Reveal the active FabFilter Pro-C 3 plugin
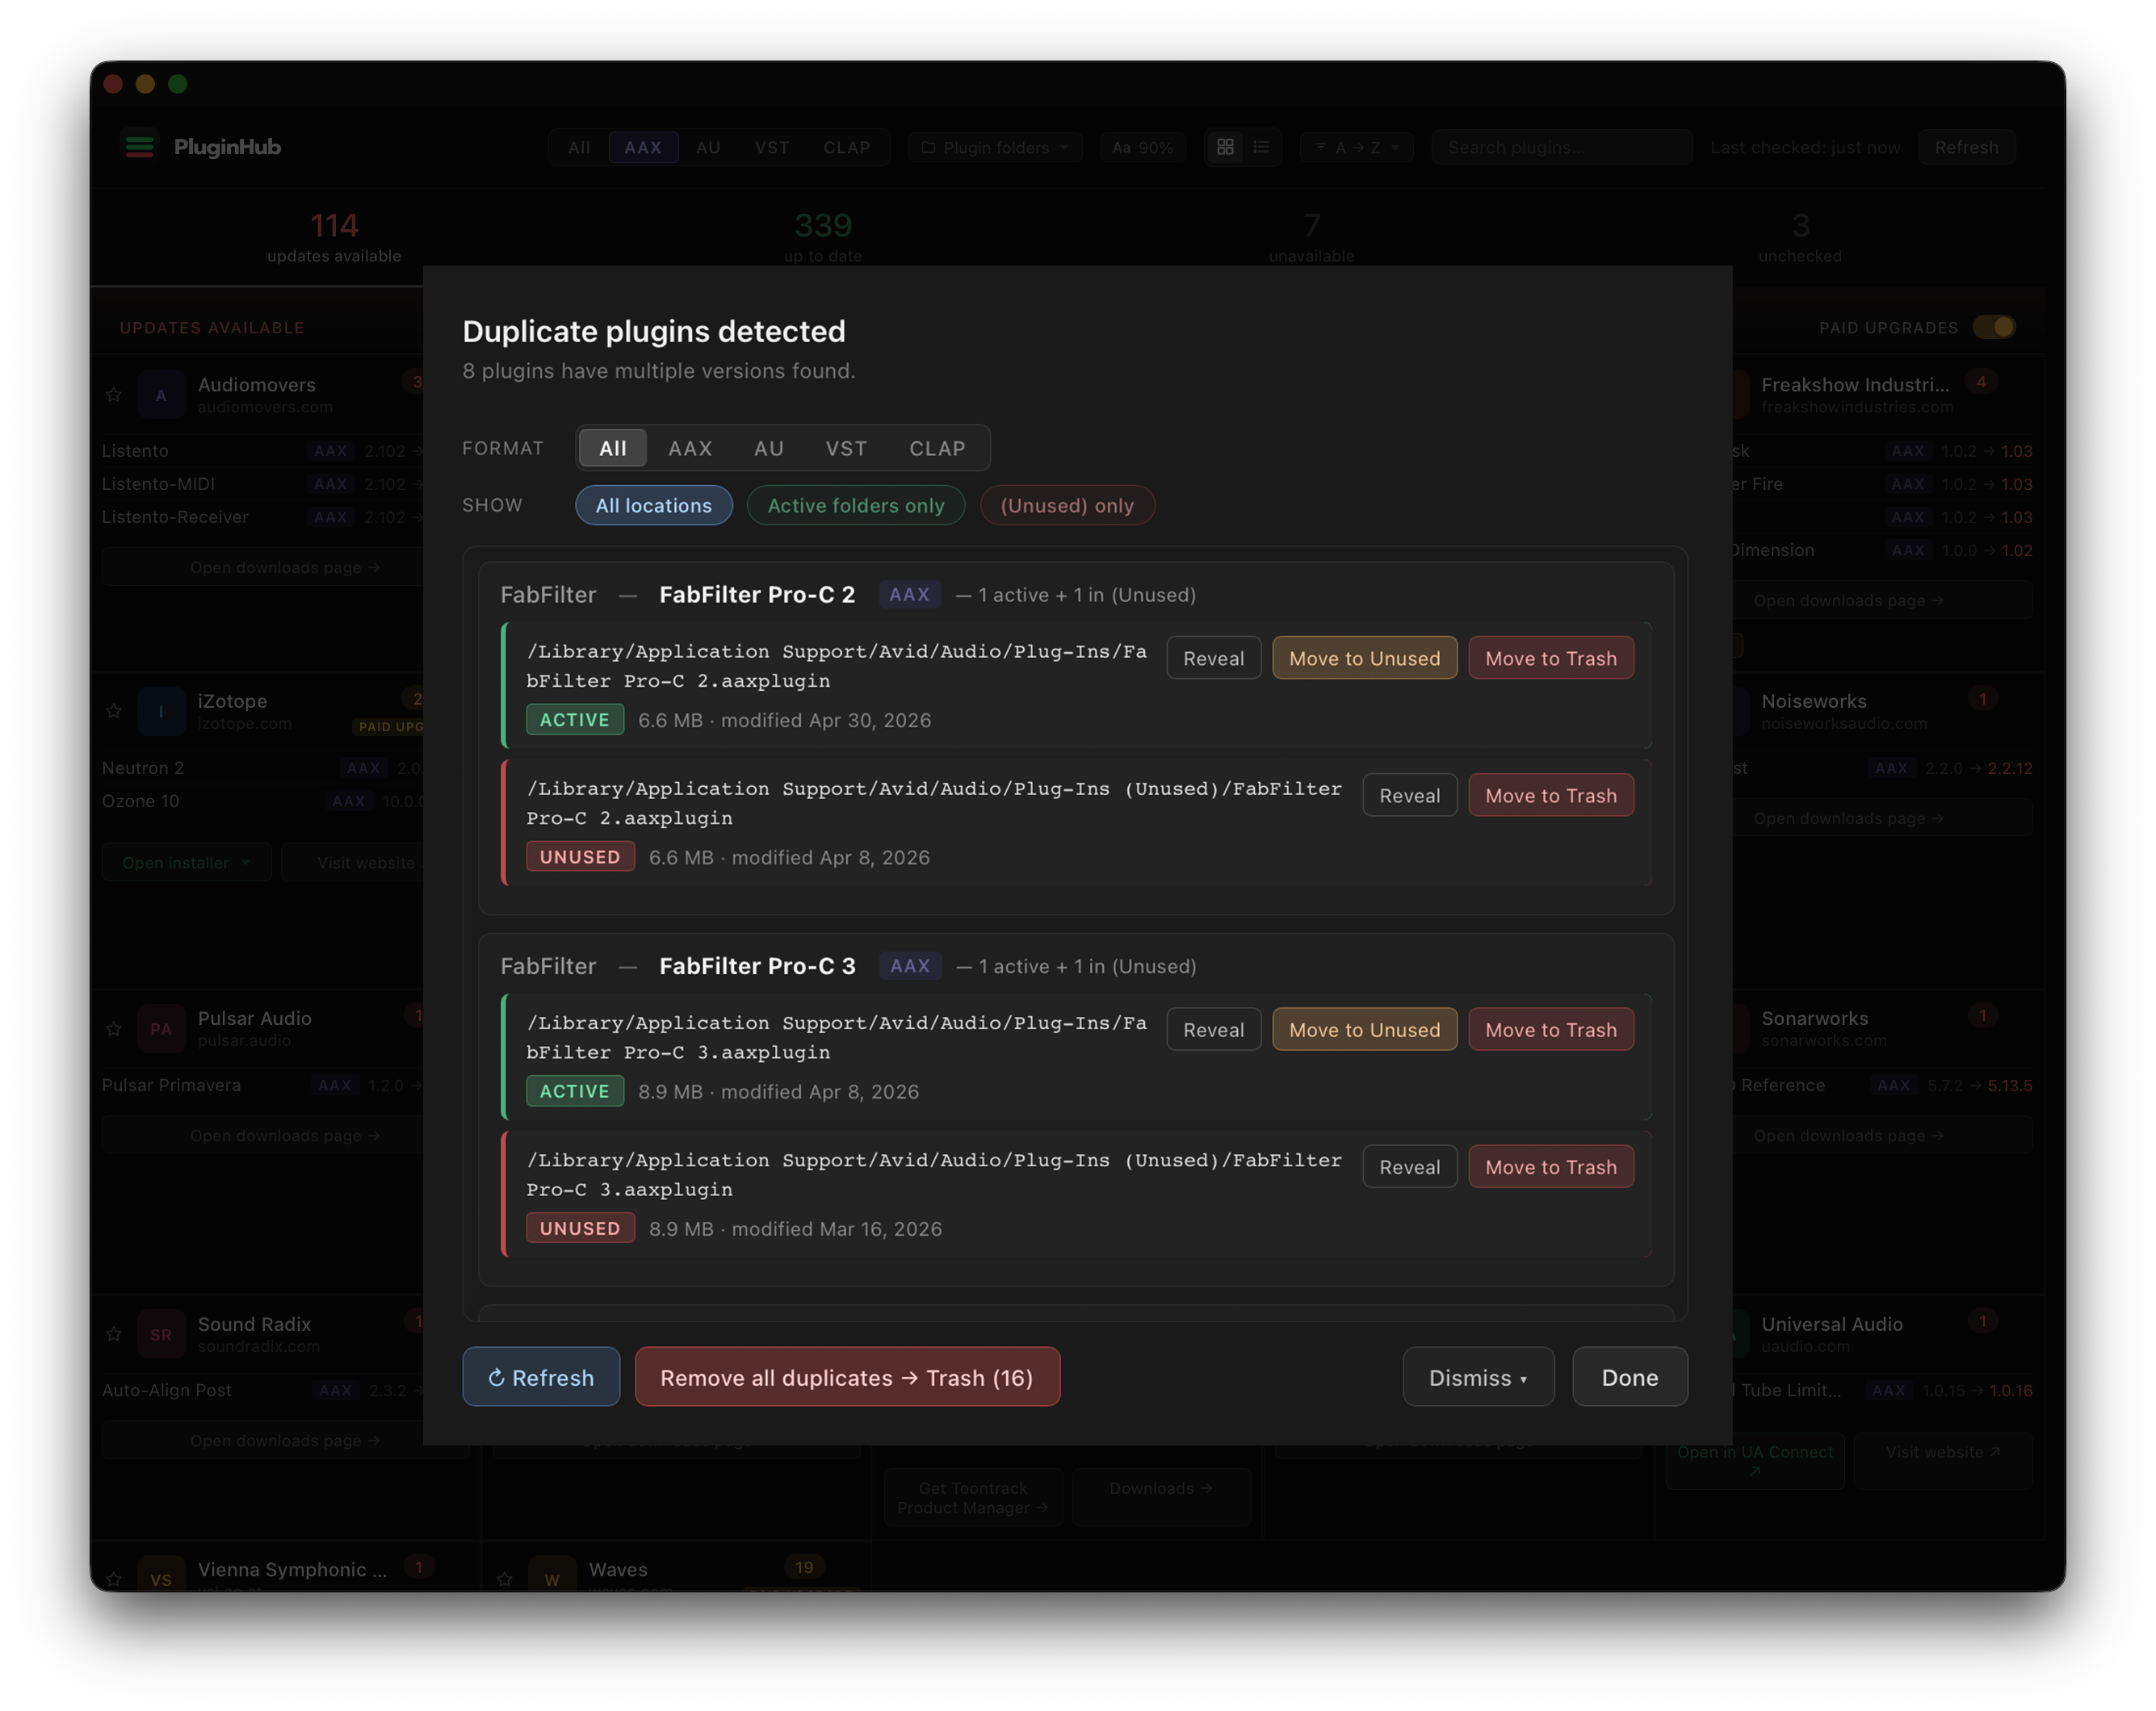Image resolution: width=2156 pixels, height=1711 pixels. [1213, 1028]
